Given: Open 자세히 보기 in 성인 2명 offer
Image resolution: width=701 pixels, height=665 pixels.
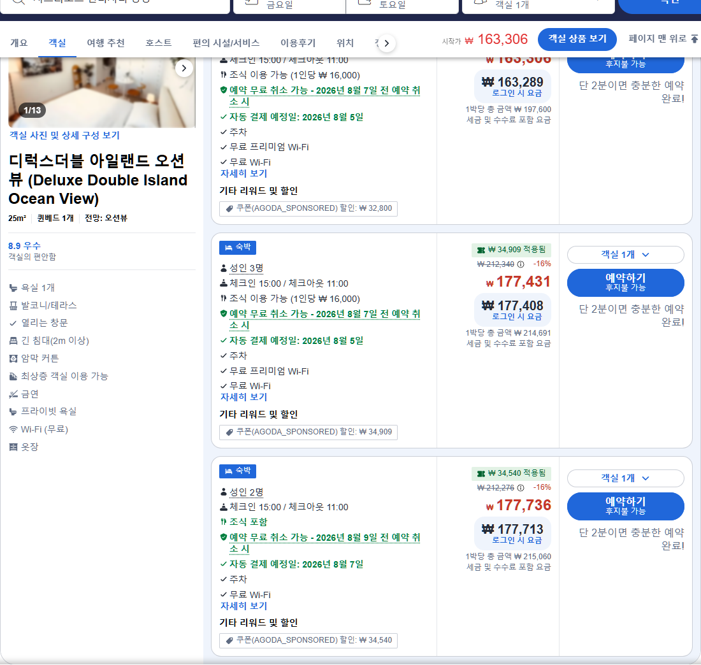Looking at the screenshot, I should (x=243, y=606).
